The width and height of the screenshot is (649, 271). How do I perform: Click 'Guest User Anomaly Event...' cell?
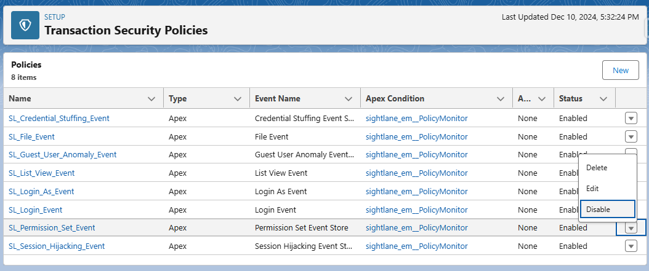pyautogui.click(x=305, y=154)
